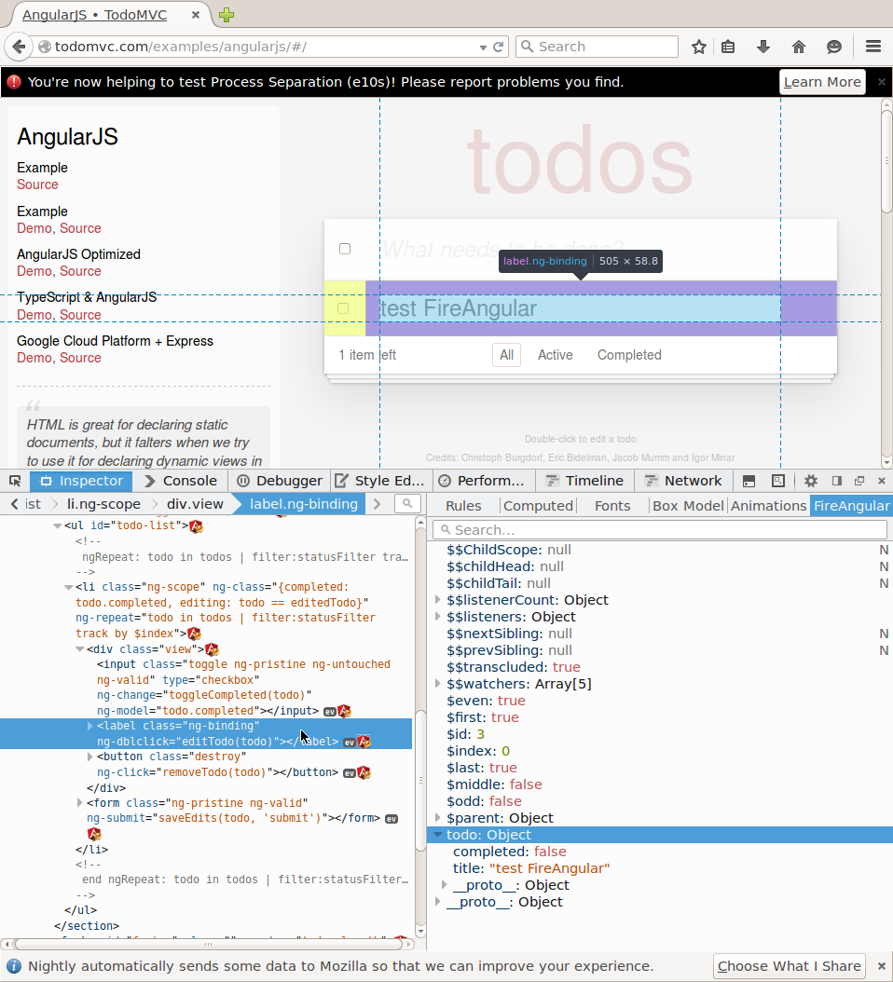893x982 pixels.
Task: Toggle all todos checkbox
Action: coord(345,249)
